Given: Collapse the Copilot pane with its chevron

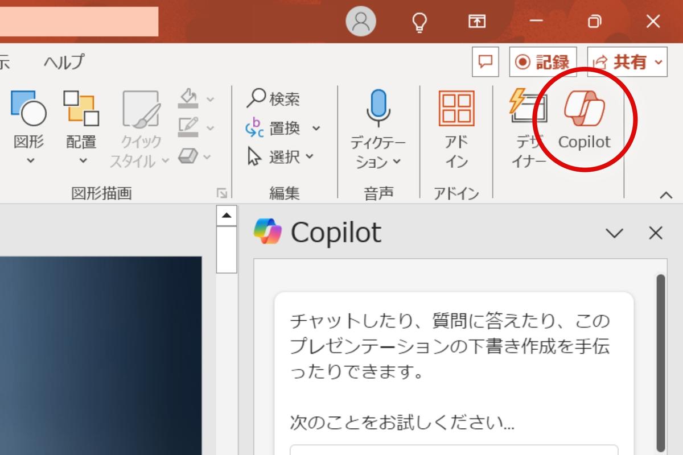Looking at the screenshot, I should [614, 233].
